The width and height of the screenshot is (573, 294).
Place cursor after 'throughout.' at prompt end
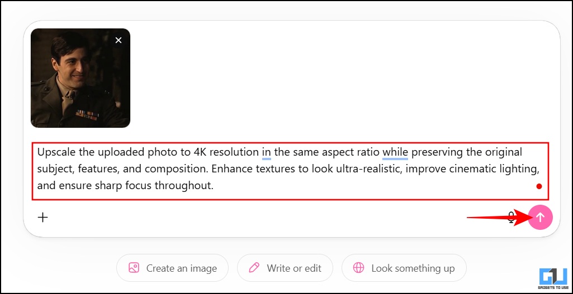point(215,185)
